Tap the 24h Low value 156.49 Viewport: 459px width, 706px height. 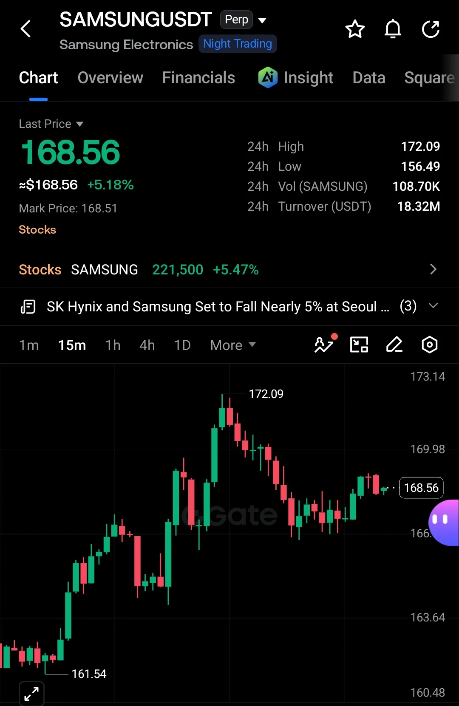click(420, 167)
